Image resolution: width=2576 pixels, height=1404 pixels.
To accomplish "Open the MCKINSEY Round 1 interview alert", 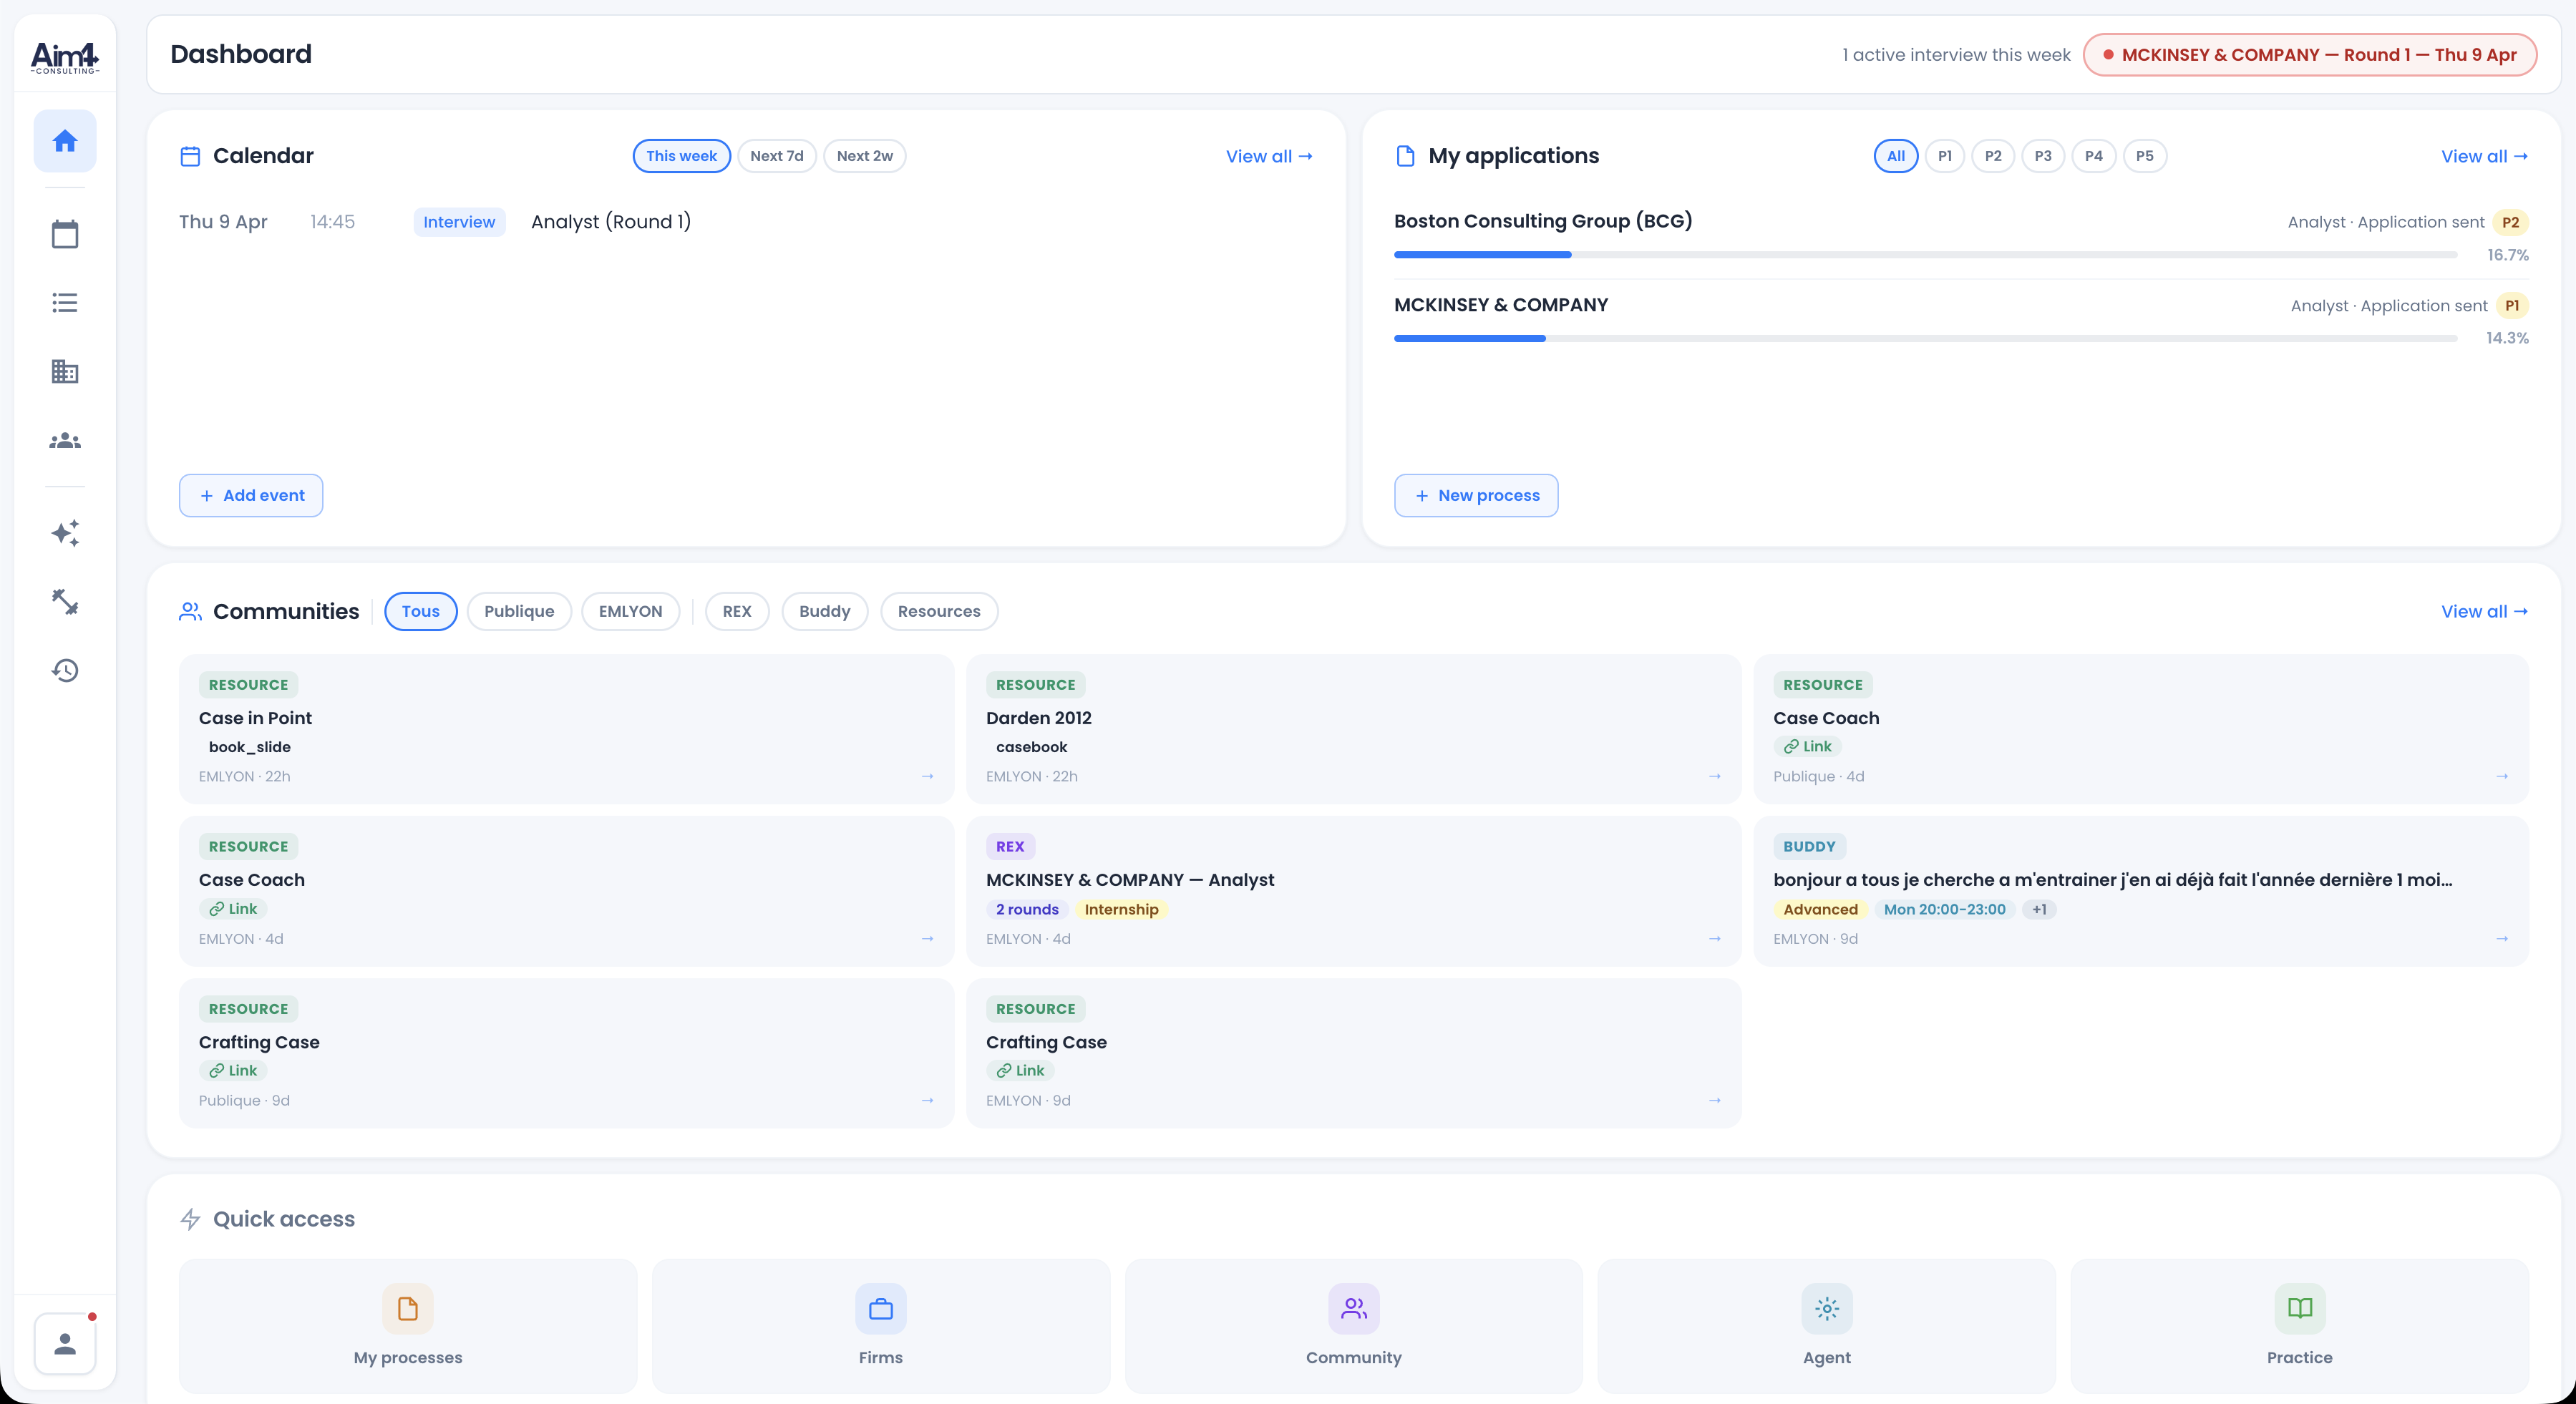I will pyautogui.click(x=2310, y=55).
